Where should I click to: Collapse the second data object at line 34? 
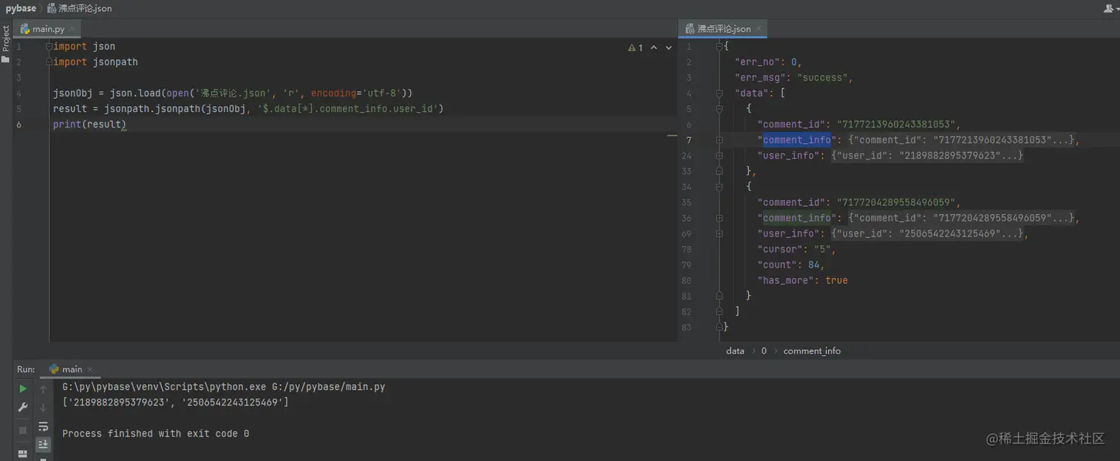[x=719, y=187]
